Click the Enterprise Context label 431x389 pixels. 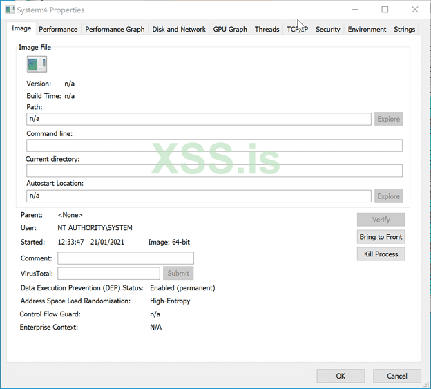(x=48, y=327)
